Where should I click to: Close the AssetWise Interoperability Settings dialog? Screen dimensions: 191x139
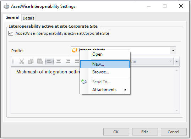click(x=181, y=6)
